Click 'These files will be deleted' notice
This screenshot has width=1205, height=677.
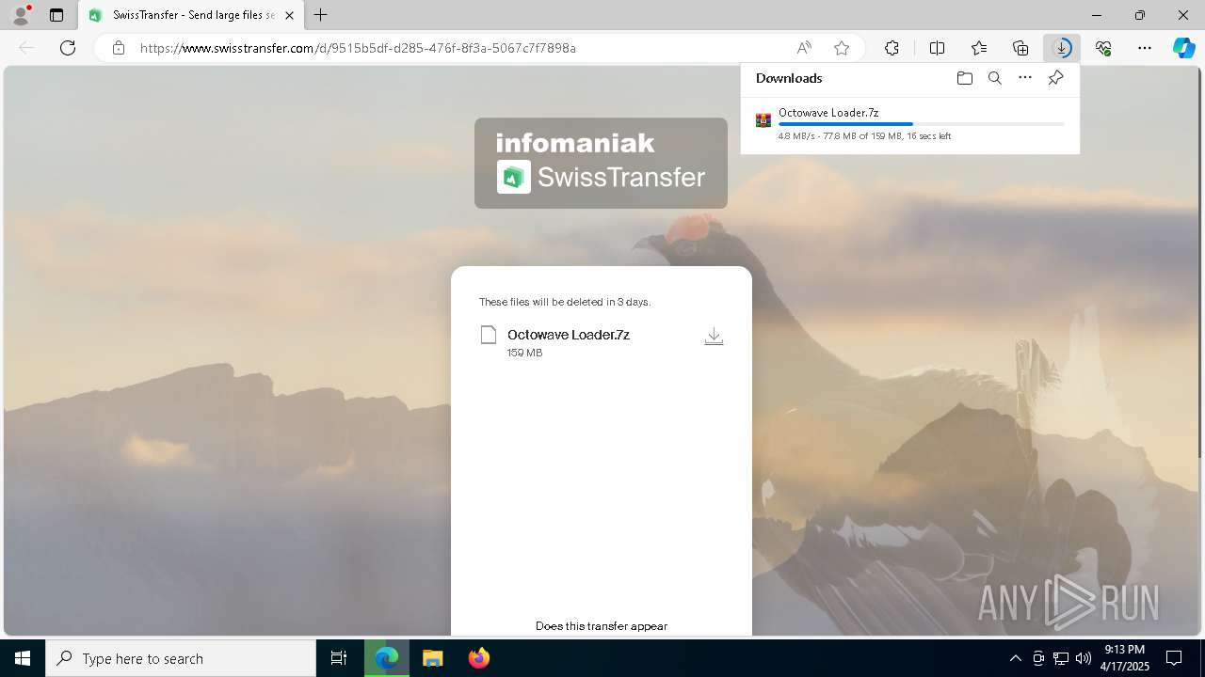click(565, 302)
